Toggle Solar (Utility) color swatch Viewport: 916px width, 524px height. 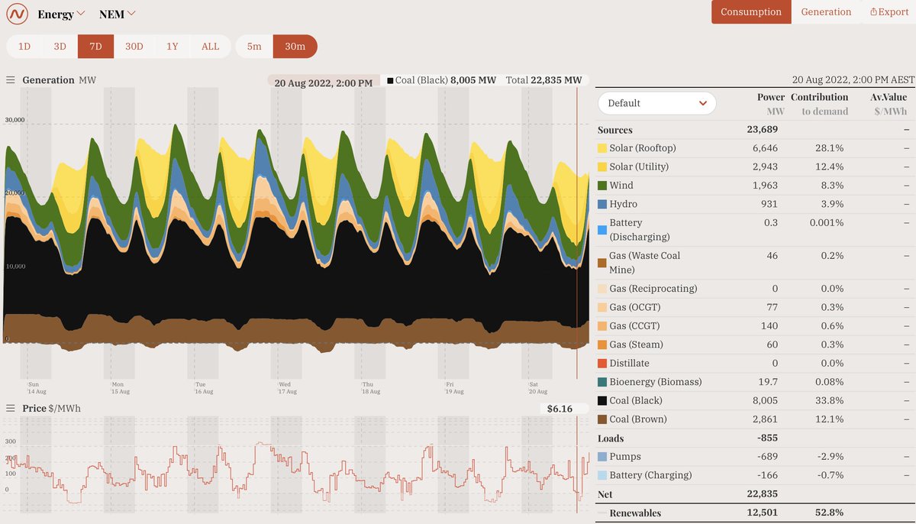pyautogui.click(x=602, y=167)
